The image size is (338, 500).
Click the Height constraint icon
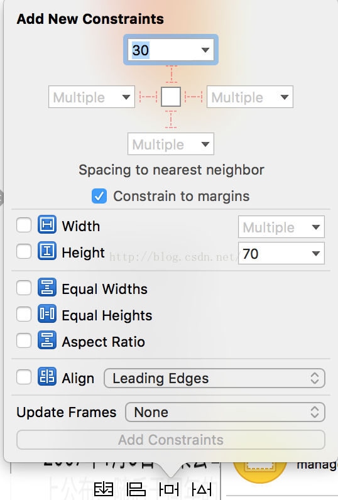pyautogui.click(x=47, y=251)
